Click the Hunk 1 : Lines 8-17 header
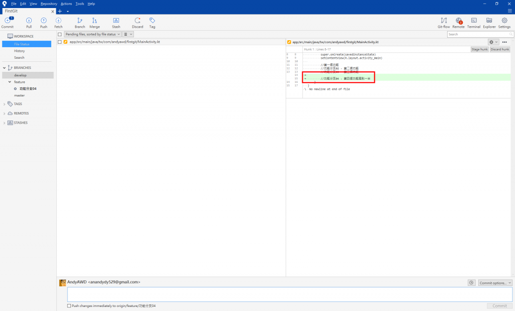This screenshot has height=311, width=515. pyautogui.click(x=317, y=49)
